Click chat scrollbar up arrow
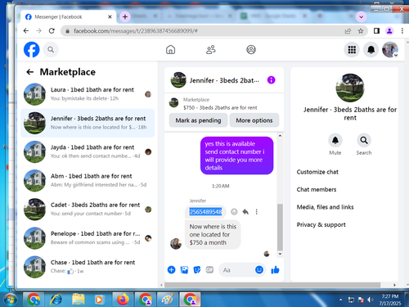The height and width of the screenshot is (307, 409). point(280,135)
